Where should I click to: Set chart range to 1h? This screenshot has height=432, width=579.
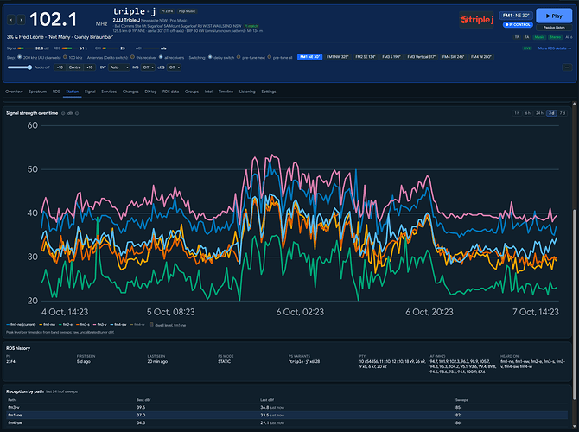(517, 113)
